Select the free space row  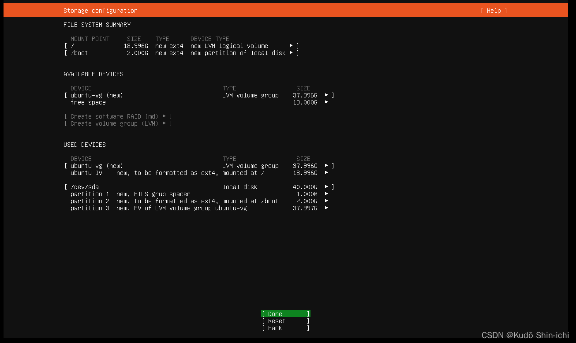click(199, 102)
